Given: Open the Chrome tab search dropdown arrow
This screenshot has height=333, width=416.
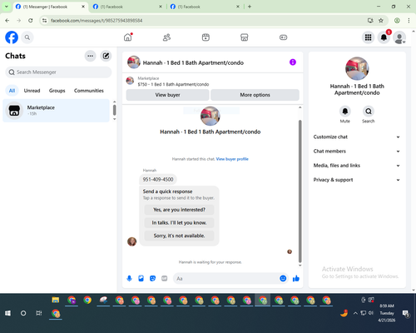Looking at the screenshot, I should [x=6, y=7].
